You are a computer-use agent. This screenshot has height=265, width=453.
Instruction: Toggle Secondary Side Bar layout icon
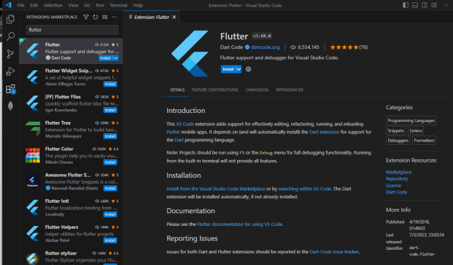pyautogui.click(x=424, y=5)
